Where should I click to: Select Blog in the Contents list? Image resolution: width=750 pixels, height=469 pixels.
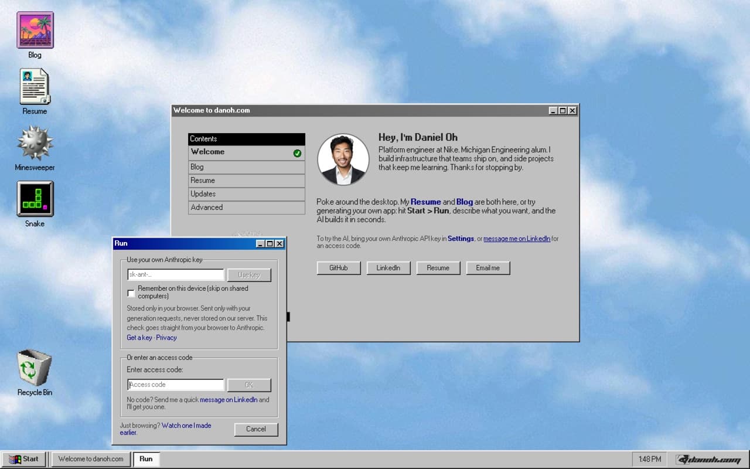(x=247, y=167)
